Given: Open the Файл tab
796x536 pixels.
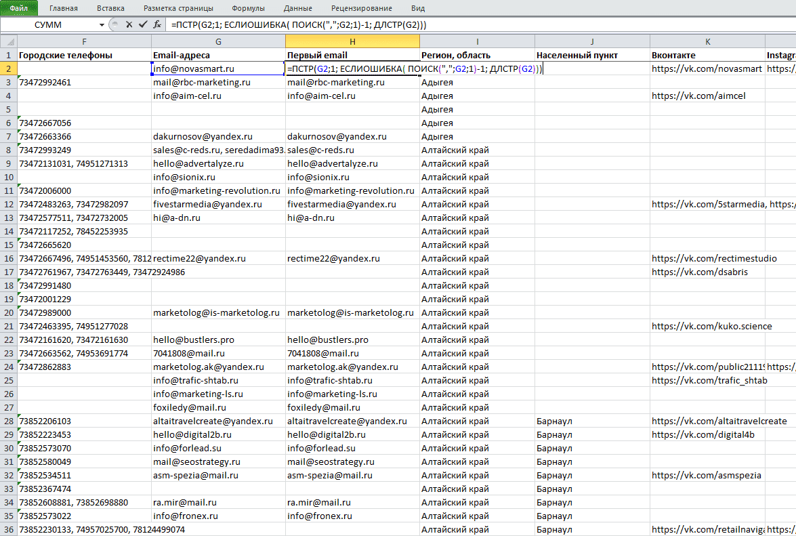Looking at the screenshot, I should (x=19, y=8).
